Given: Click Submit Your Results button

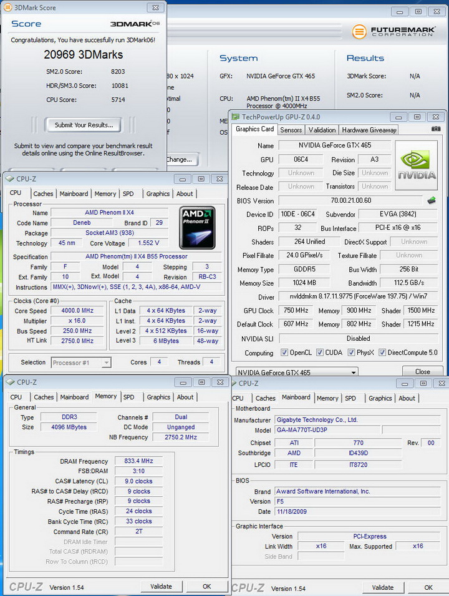Looking at the screenshot, I should [84, 125].
